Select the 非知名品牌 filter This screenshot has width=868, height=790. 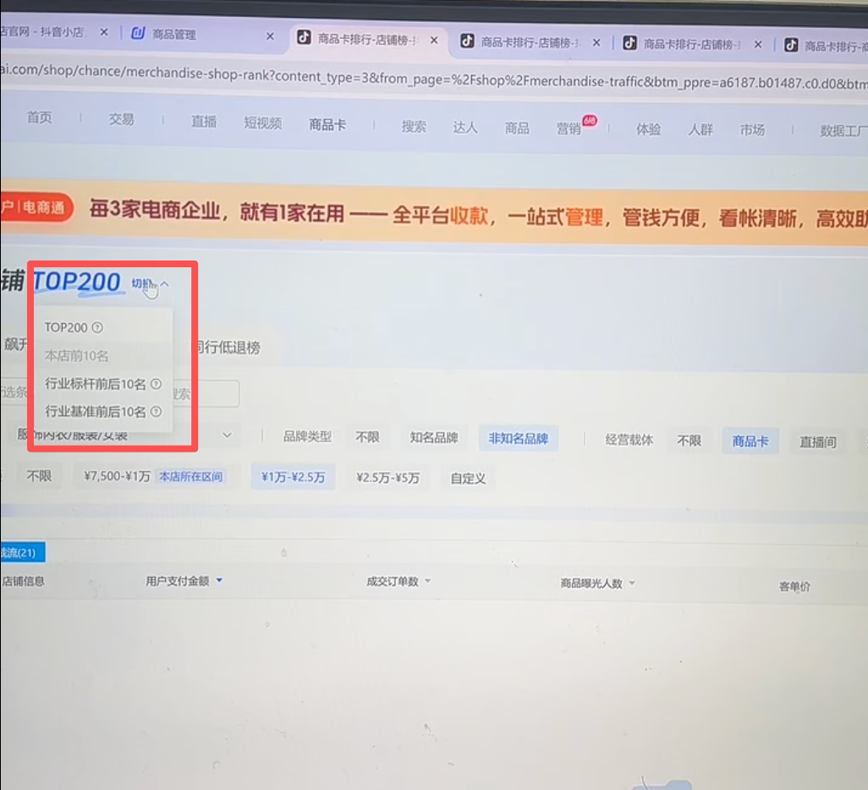(x=518, y=438)
